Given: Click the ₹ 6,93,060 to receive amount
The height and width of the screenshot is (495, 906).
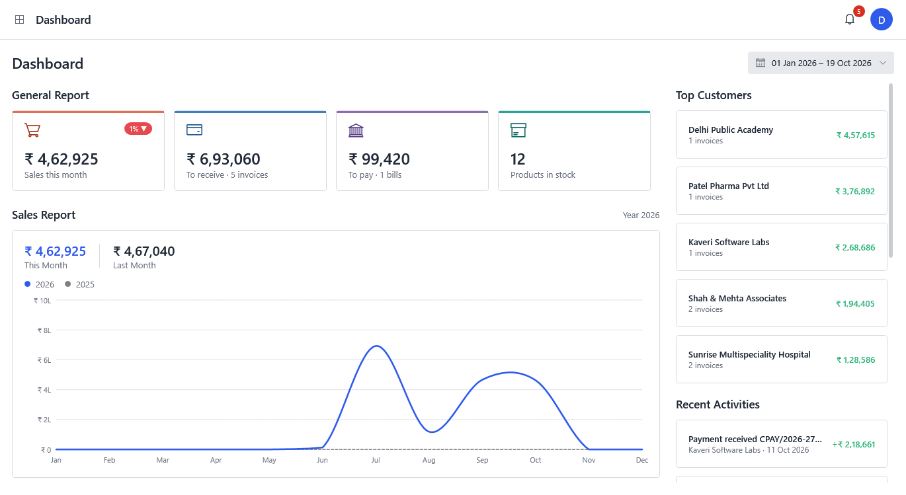Looking at the screenshot, I should 224,159.
